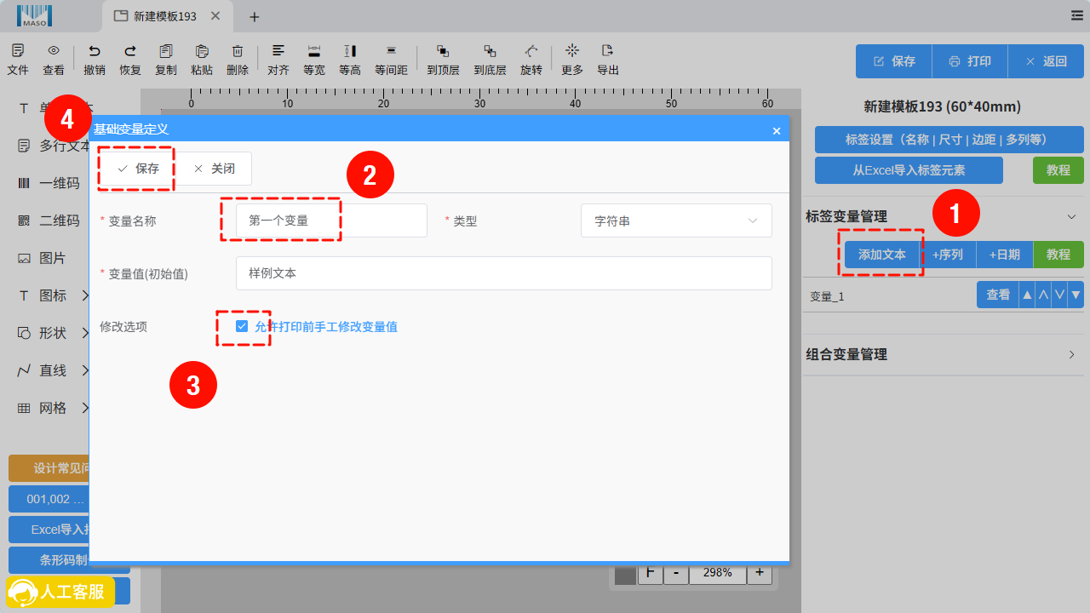Expand the 图标 icon submenu
Image resolution: width=1090 pixels, height=613 pixels.
click(86, 295)
